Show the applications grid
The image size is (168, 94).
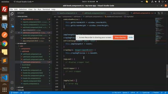tap(4, 90)
